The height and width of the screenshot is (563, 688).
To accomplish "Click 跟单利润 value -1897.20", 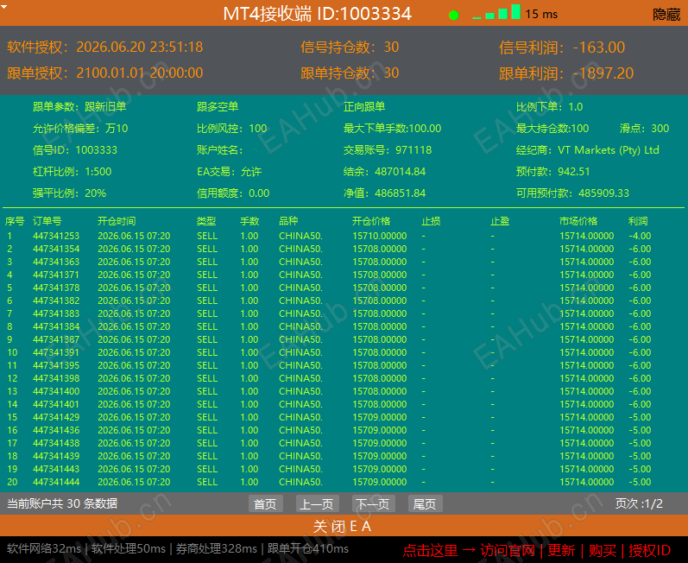I will coord(603,73).
